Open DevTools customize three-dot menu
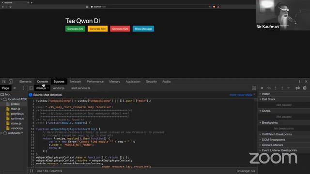The height and width of the screenshot is (174, 310). point(299,82)
